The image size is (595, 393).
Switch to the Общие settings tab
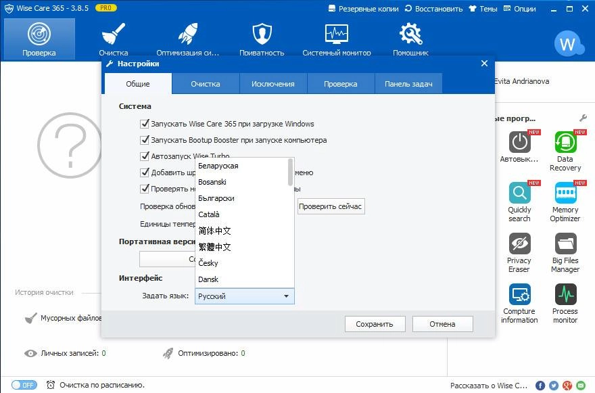click(x=138, y=84)
